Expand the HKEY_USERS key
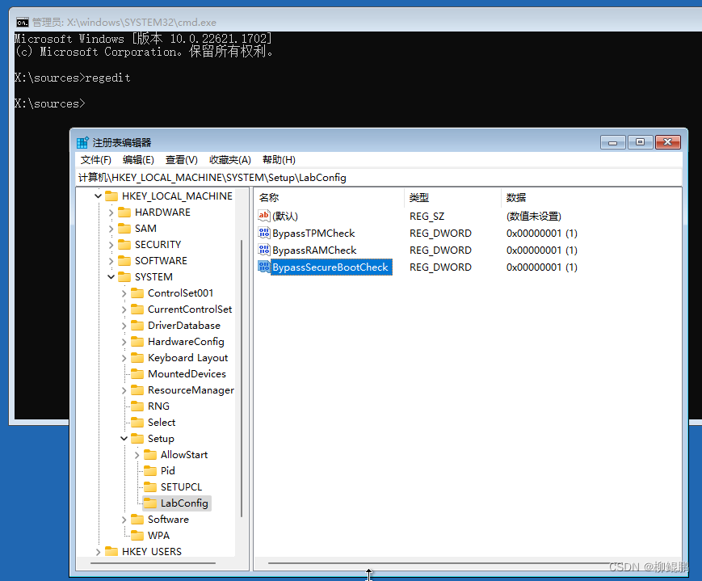Viewport: 702px width, 581px height. pyautogui.click(x=98, y=551)
